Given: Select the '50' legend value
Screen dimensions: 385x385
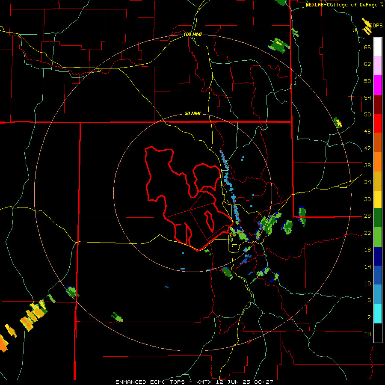Looking at the screenshot, I should pyautogui.click(x=367, y=115).
